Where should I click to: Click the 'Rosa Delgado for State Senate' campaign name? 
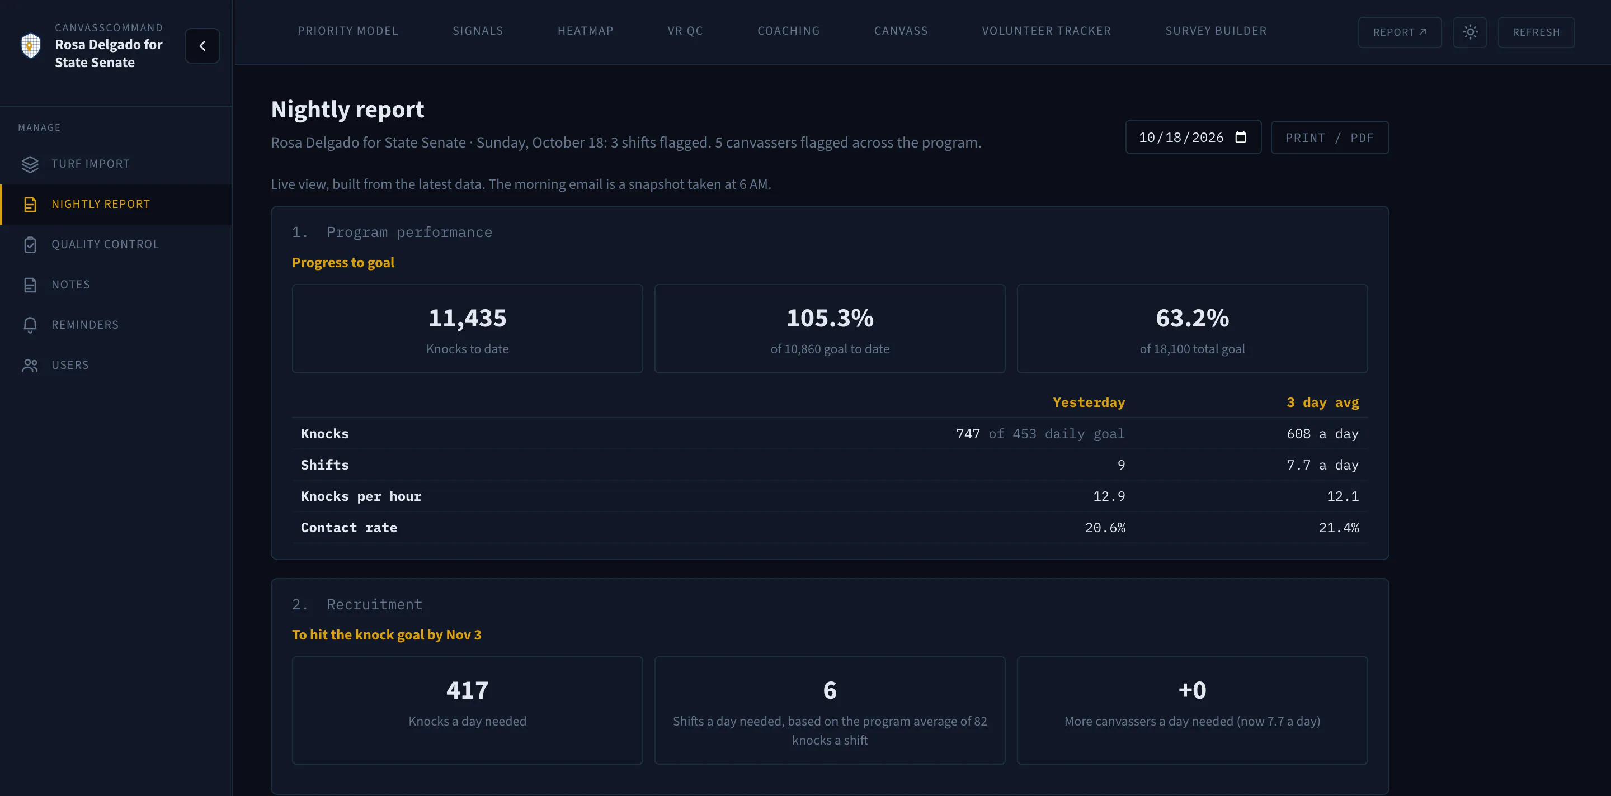coord(108,53)
